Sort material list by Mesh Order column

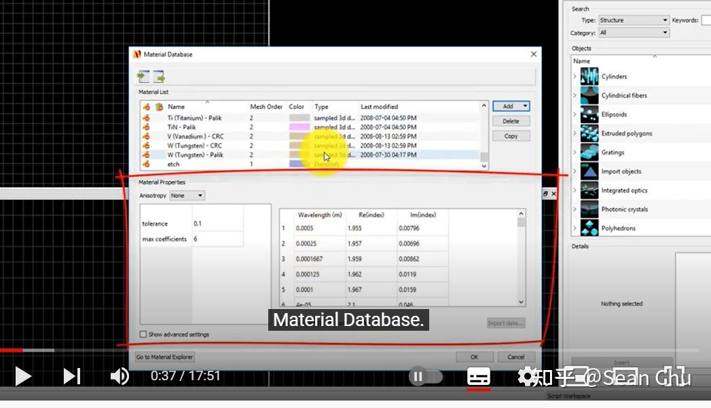pyautogui.click(x=266, y=107)
